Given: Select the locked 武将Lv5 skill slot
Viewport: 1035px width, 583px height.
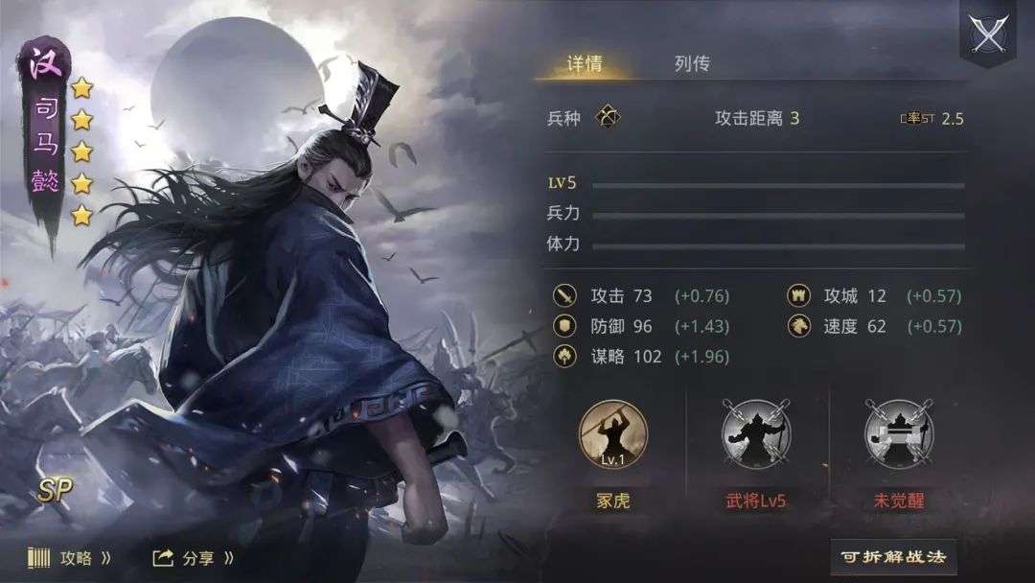Looking at the screenshot, I should coord(756,434).
